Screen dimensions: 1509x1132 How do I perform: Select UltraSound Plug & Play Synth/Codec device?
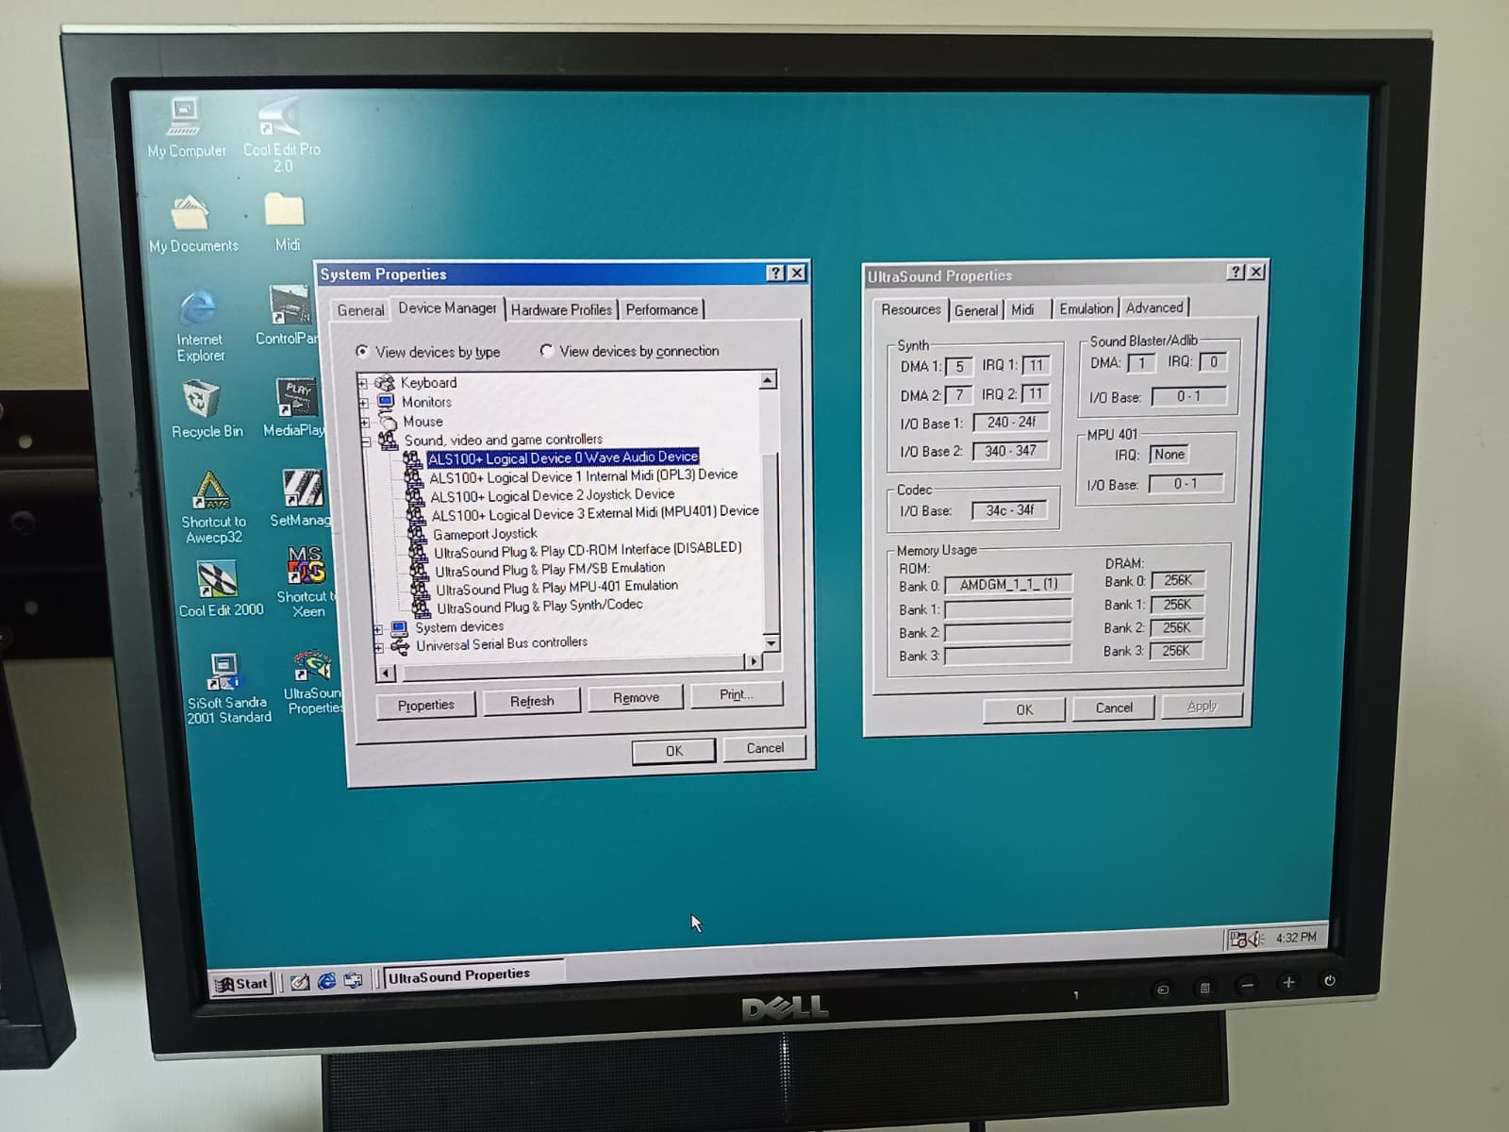pyautogui.click(x=539, y=607)
